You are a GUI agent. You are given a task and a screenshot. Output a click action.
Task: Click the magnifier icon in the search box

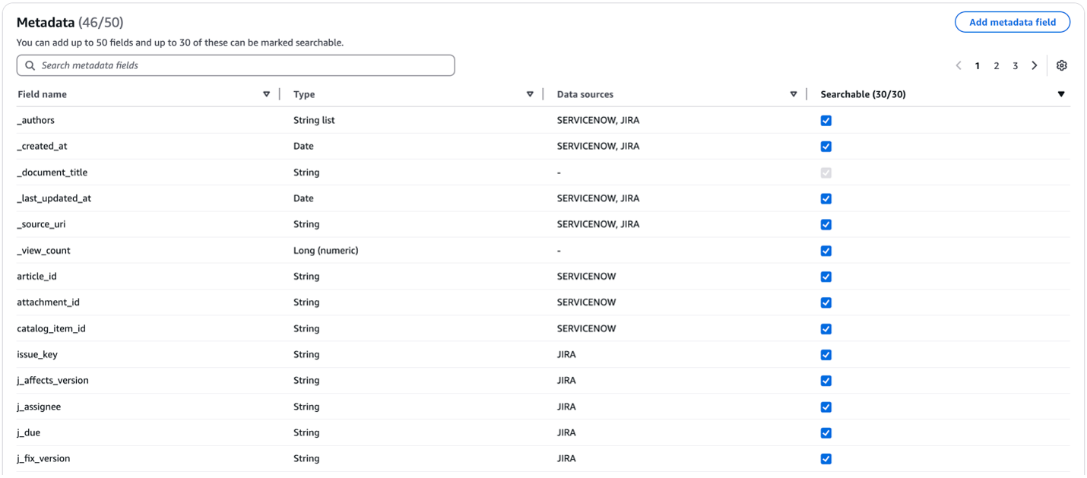click(x=30, y=65)
